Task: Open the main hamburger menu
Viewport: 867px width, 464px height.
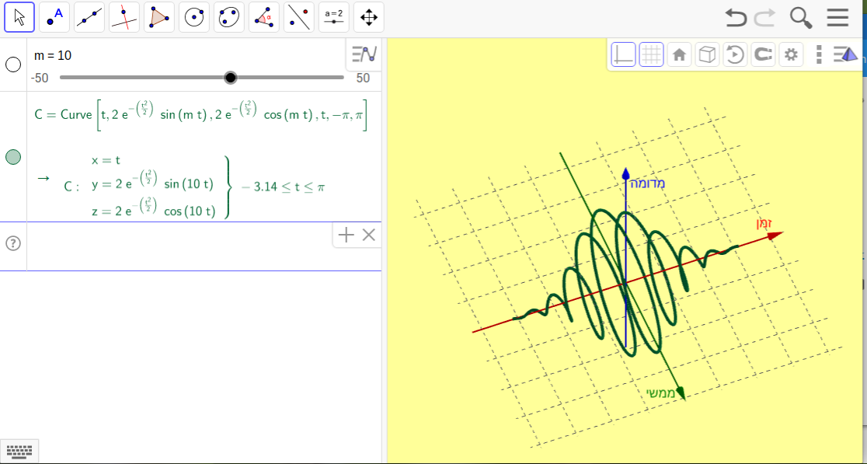Action: click(x=837, y=17)
